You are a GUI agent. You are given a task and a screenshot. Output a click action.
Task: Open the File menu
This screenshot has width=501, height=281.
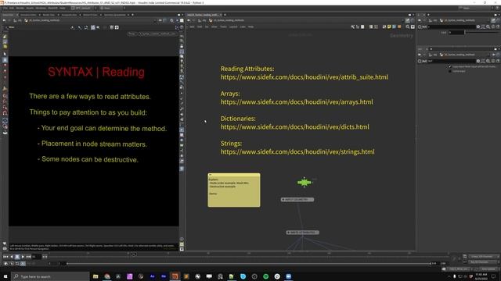tap(5, 8)
